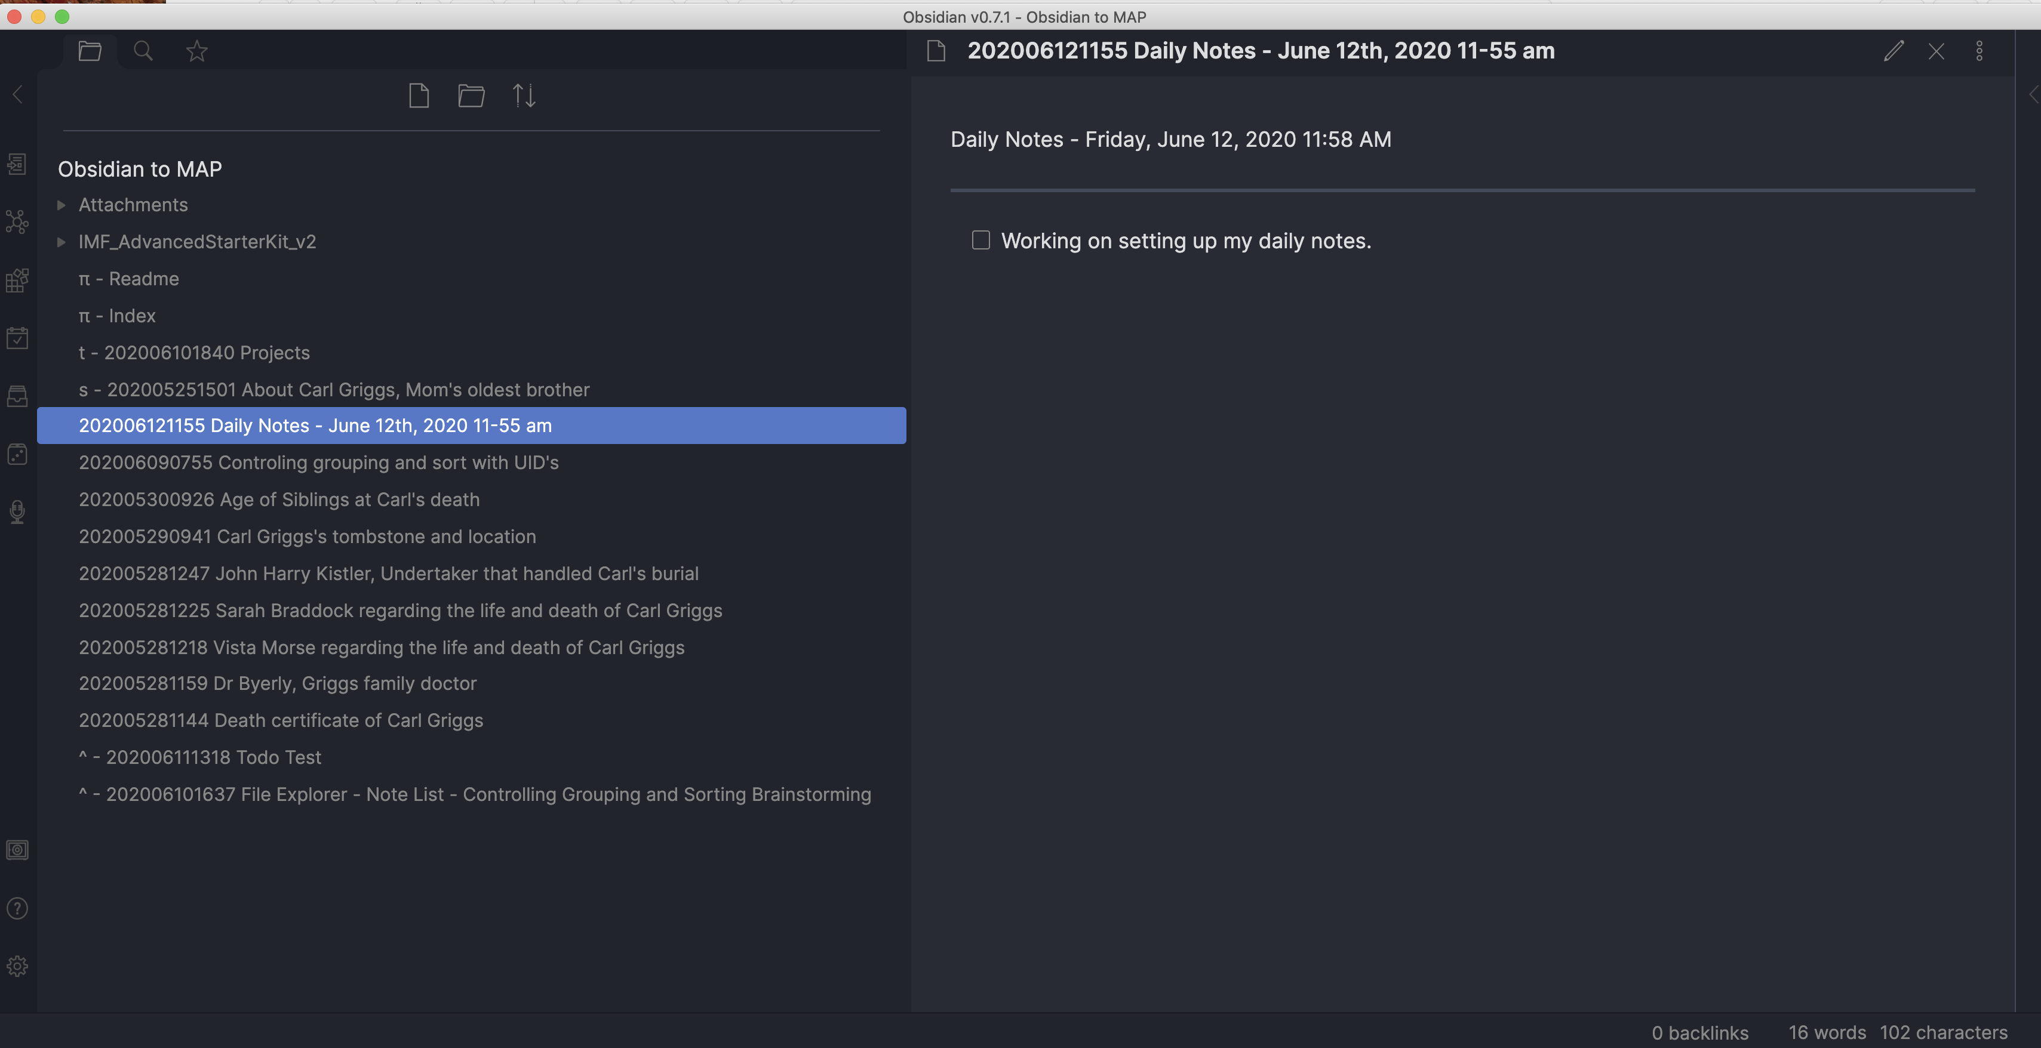Switch to the Search tab
Viewport: 2041px width, 1048px height.
coord(143,51)
